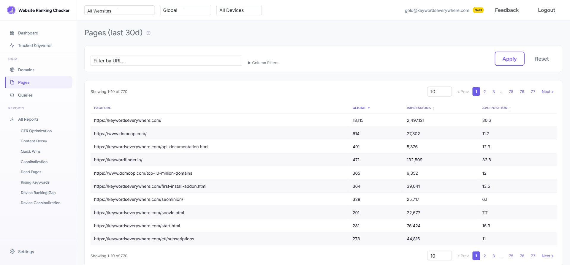The image size is (570, 265).
Task: Click the Clicks column sort arrow
Action: 369,108
